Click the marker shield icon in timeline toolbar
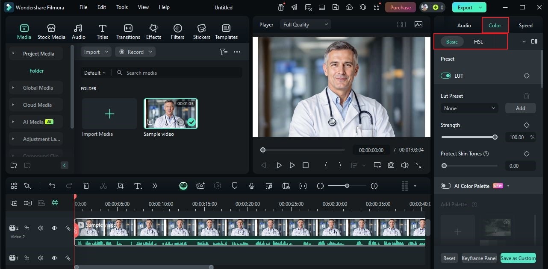This screenshot has width=548, height=269. [235, 186]
